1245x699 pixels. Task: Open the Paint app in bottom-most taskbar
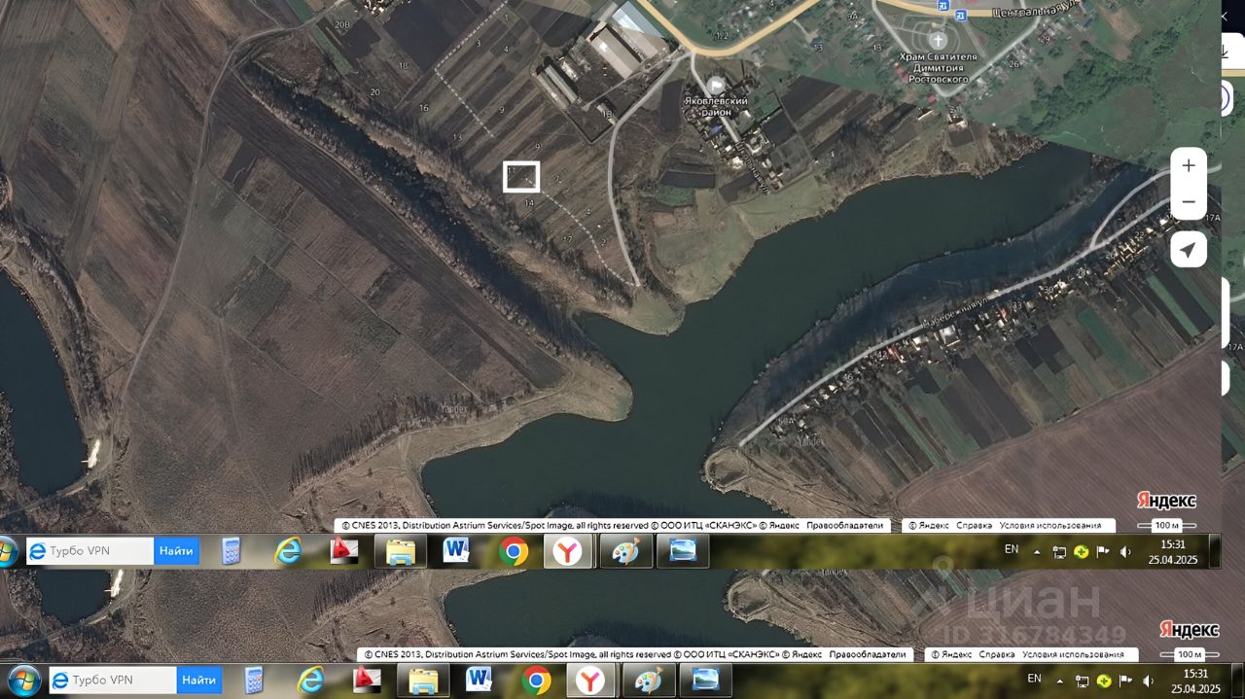pos(648,680)
